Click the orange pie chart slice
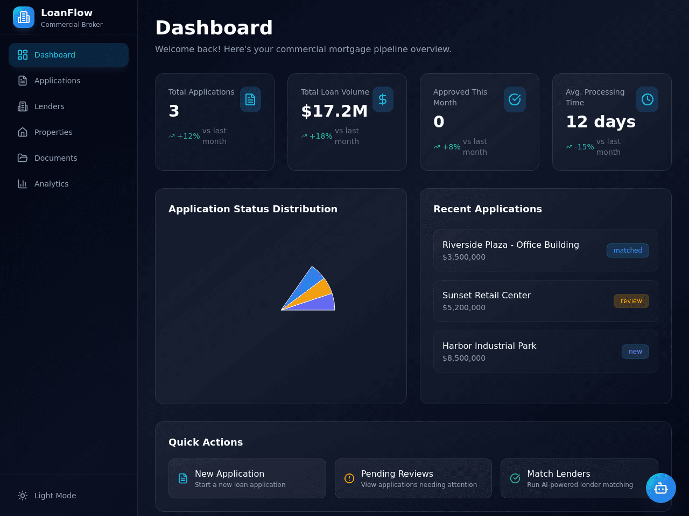 (x=319, y=293)
